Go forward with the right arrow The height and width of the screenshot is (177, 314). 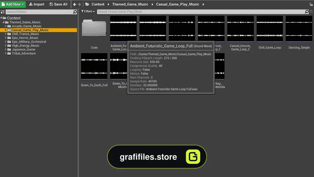click(79, 4)
